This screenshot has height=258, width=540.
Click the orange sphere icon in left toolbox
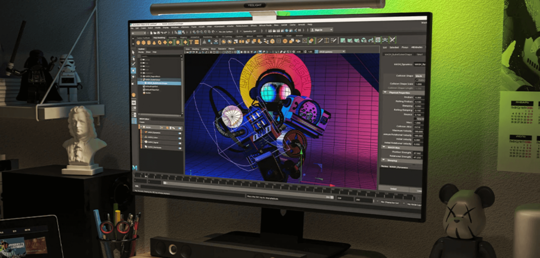coord(133,95)
